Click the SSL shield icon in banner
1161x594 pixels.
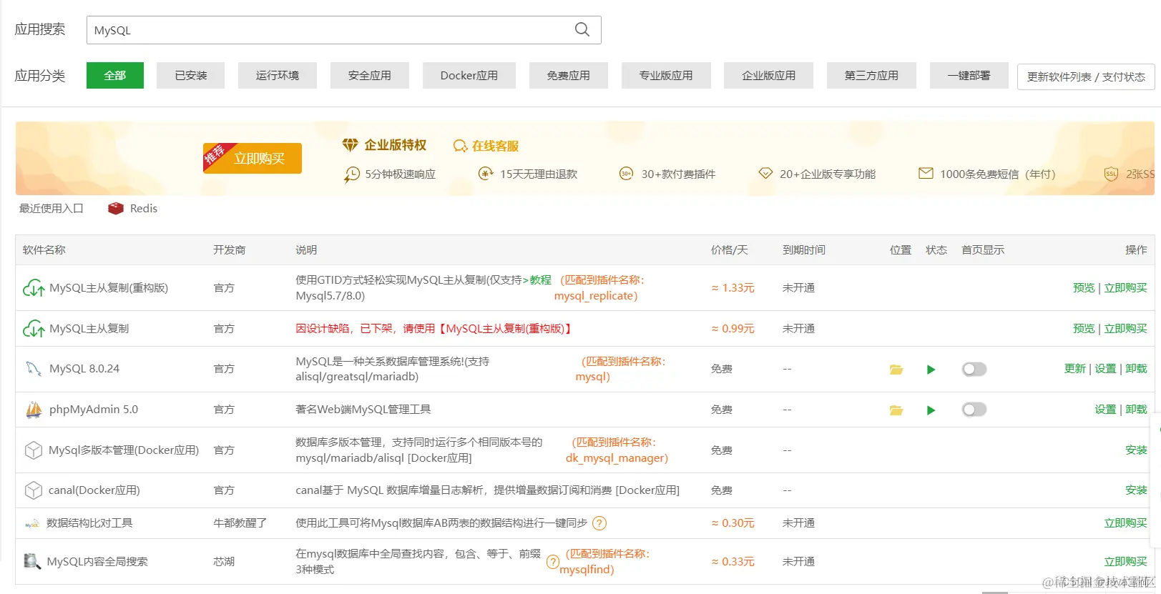[x=1111, y=174]
